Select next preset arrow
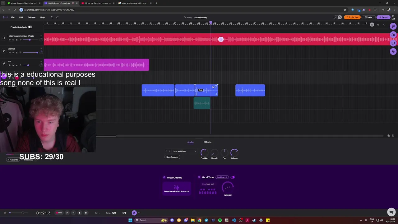The image size is (398, 224). (169, 151)
